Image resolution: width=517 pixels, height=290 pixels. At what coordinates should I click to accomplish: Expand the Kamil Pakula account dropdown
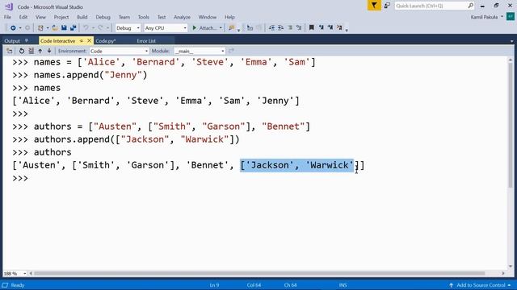502,17
